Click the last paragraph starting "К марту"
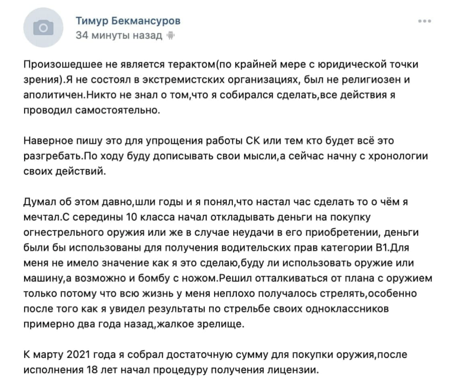The height and width of the screenshot is (389, 452). [215, 362]
